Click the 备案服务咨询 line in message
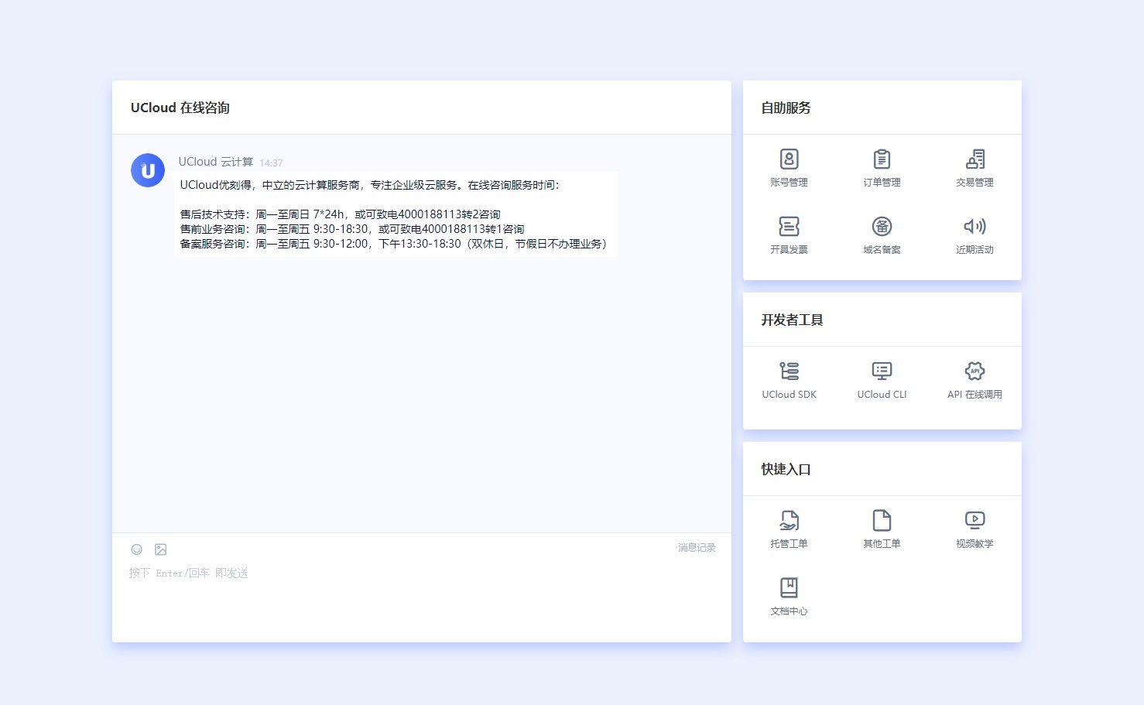Viewport: 1144px width, 705px height. pyautogui.click(x=394, y=244)
